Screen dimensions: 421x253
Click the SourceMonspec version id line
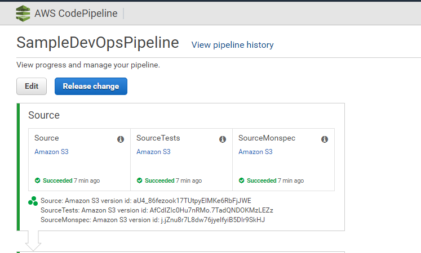click(153, 219)
